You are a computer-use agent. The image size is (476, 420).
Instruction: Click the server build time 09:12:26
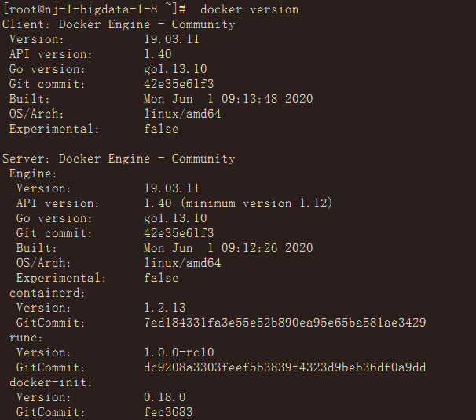coord(229,248)
